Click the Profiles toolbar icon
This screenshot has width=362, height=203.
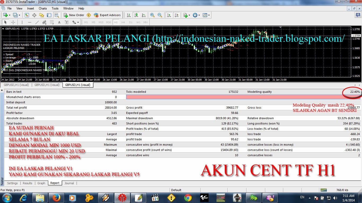coord(15,15)
